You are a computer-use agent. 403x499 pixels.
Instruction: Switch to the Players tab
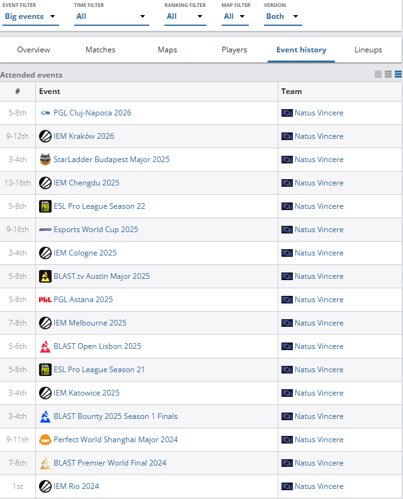234,50
